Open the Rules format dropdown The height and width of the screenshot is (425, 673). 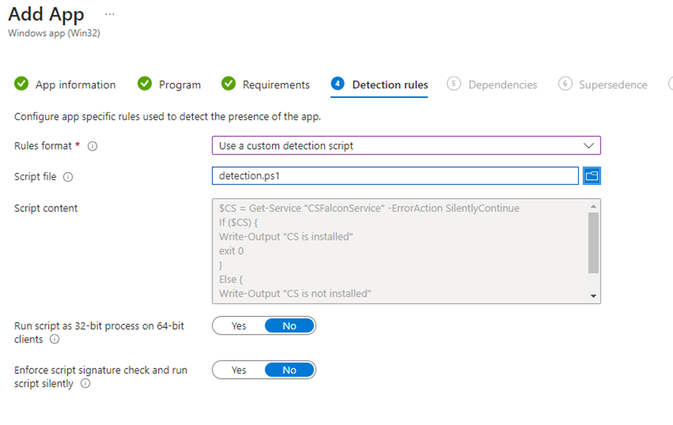click(x=406, y=146)
